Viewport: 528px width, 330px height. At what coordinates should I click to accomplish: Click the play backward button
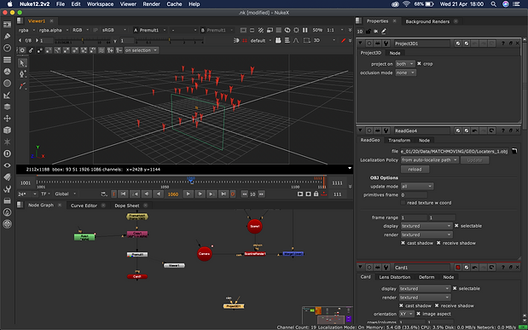click(159, 194)
